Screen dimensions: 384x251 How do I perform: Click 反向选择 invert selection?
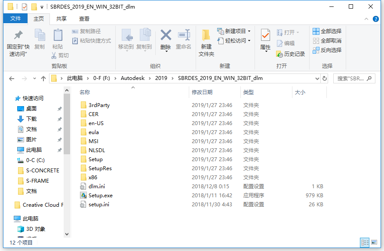[x=327, y=50]
